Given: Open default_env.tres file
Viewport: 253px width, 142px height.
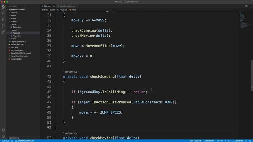Looking at the screenshot, I should pos(17,45).
